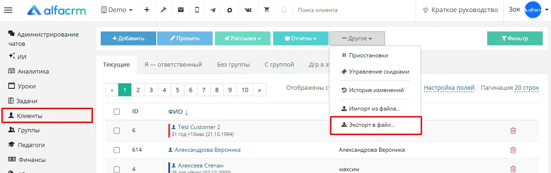Image resolution: width=551 pixels, height=173 pixels.
Task: Open Пагинация 20 строк selector
Action: [527, 87]
